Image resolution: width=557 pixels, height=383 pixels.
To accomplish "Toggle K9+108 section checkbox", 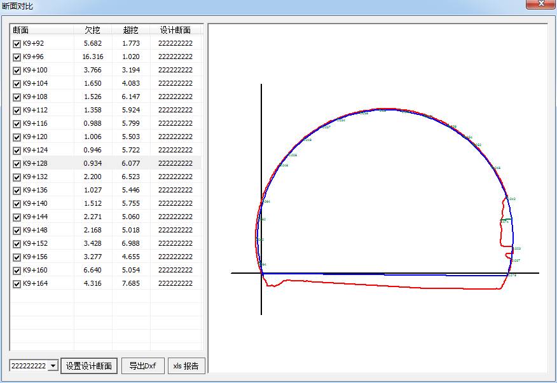I will click(x=17, y=97).
